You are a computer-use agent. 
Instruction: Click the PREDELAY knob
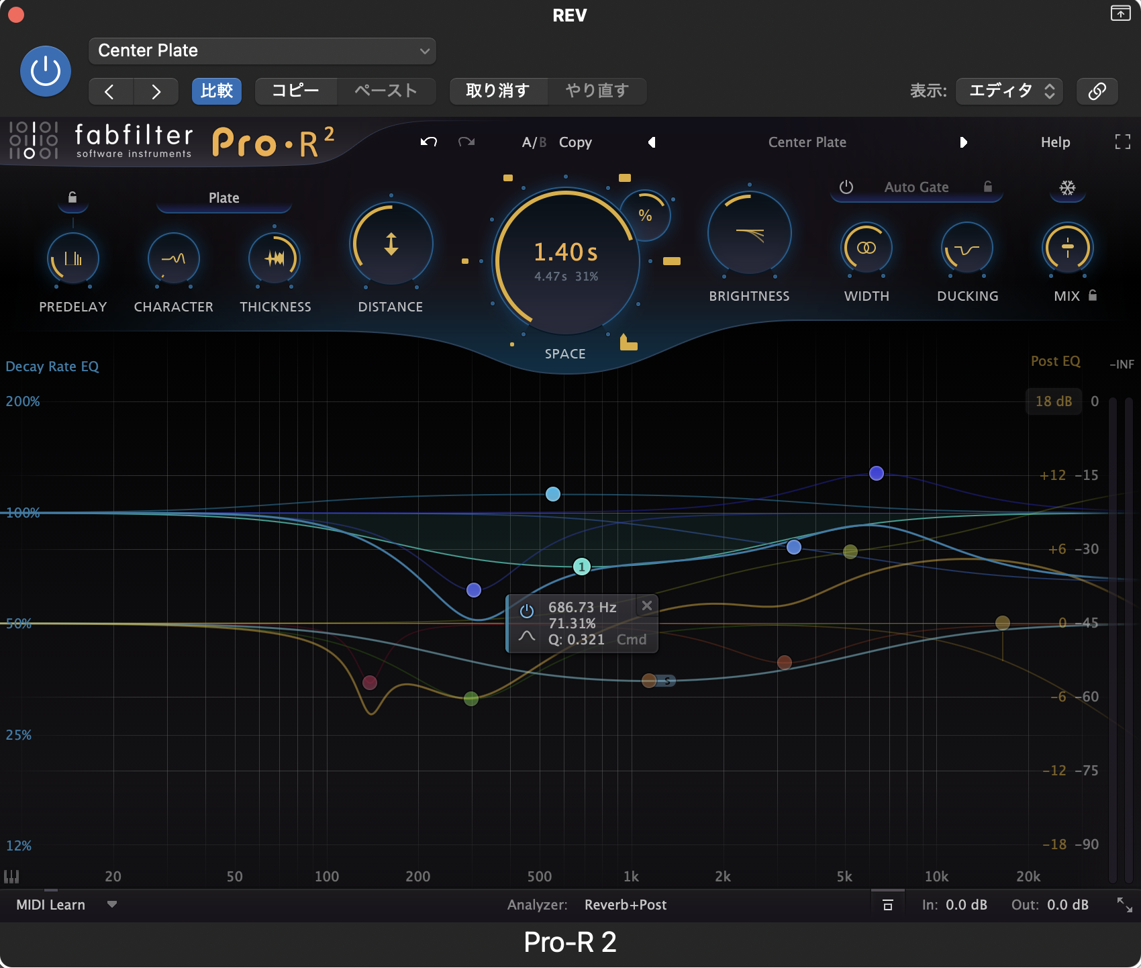pos(73,258)
